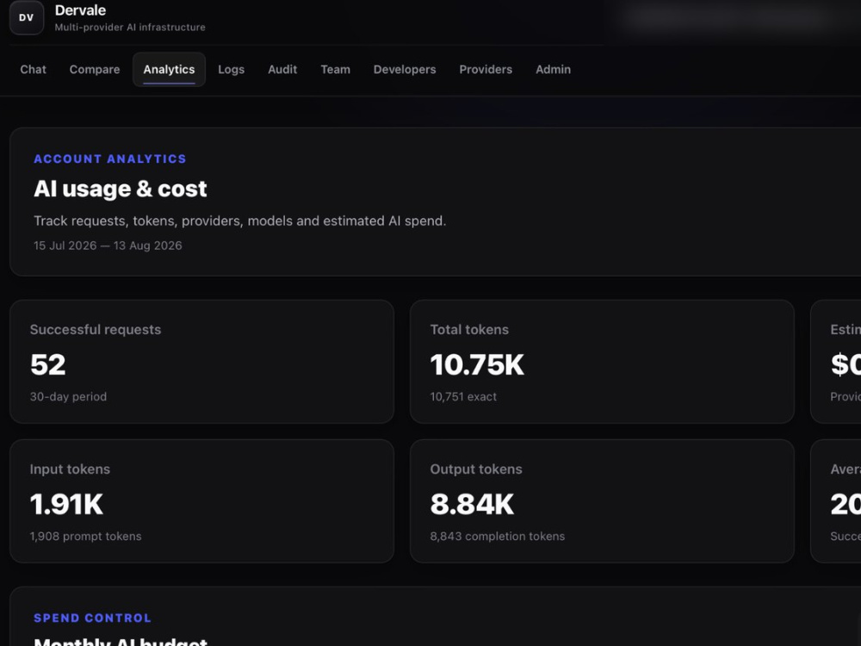Click the '30-day period' caption
This screenshot has height=646, width=861.
tap(68, 396)
